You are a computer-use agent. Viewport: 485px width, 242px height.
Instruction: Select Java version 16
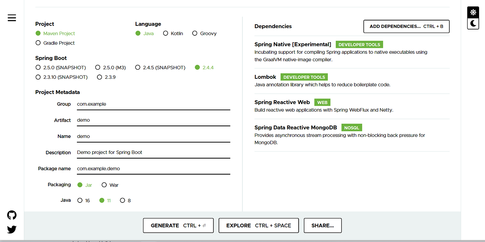tap(83, 200)
